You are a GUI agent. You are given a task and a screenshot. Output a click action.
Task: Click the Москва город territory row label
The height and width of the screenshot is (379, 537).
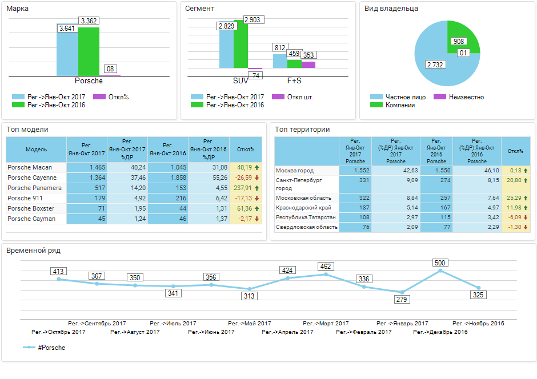tap(295, 171)
